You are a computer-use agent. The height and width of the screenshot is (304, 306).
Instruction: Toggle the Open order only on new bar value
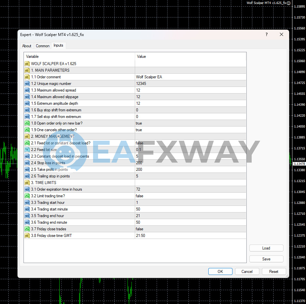point(190,123)
